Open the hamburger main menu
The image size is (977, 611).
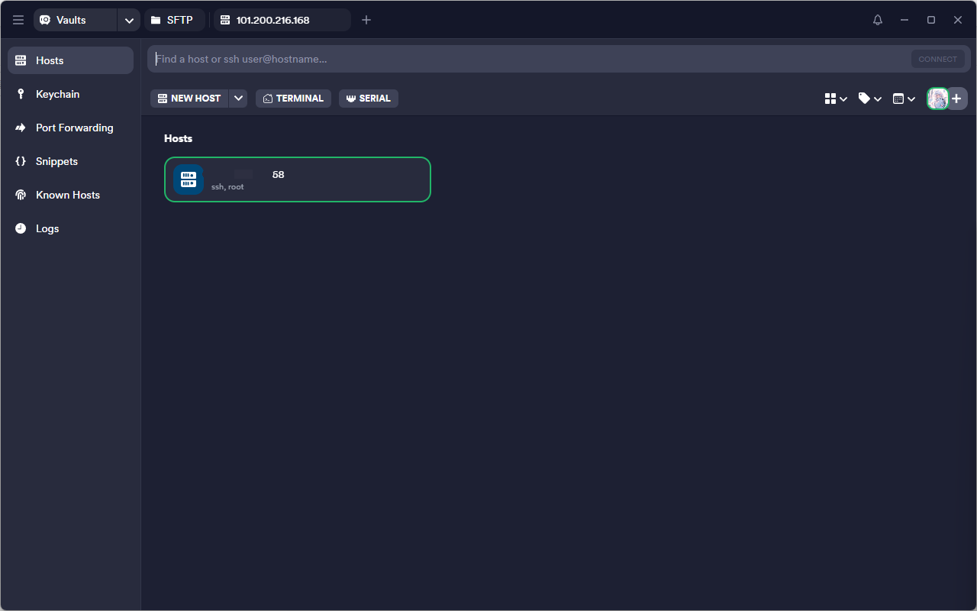tap(18, 20)
